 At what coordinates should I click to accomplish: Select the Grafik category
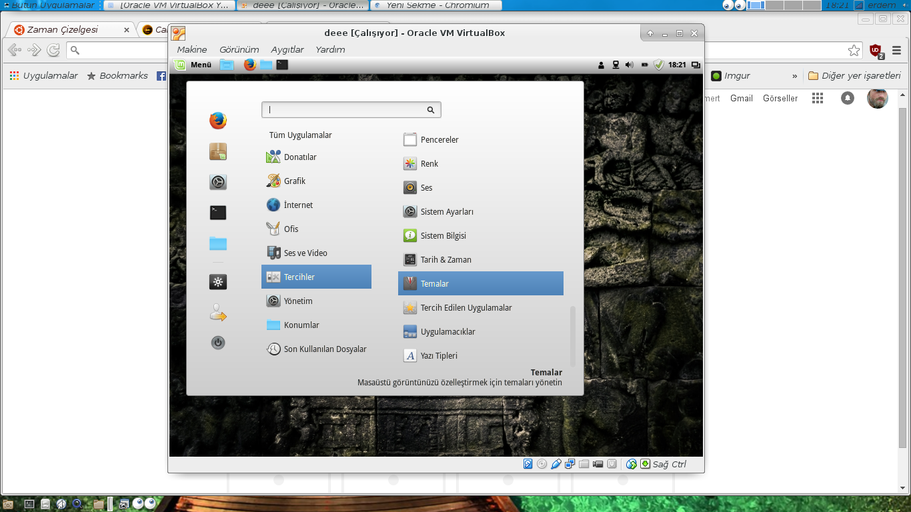316,181
